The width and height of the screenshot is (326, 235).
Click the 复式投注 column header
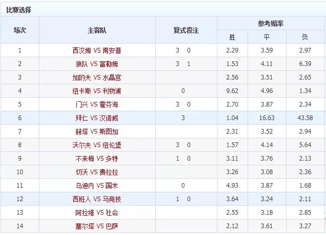point(186,30)
